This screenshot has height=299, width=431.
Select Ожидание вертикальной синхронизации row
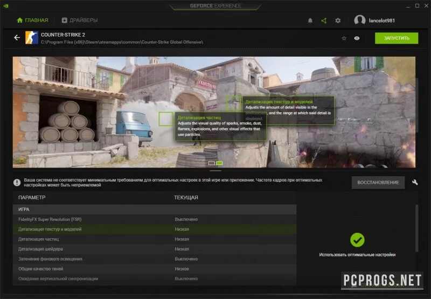click(x=155, y=279)
